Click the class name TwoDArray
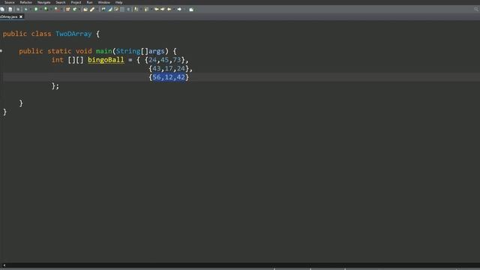 pos(73,34)
